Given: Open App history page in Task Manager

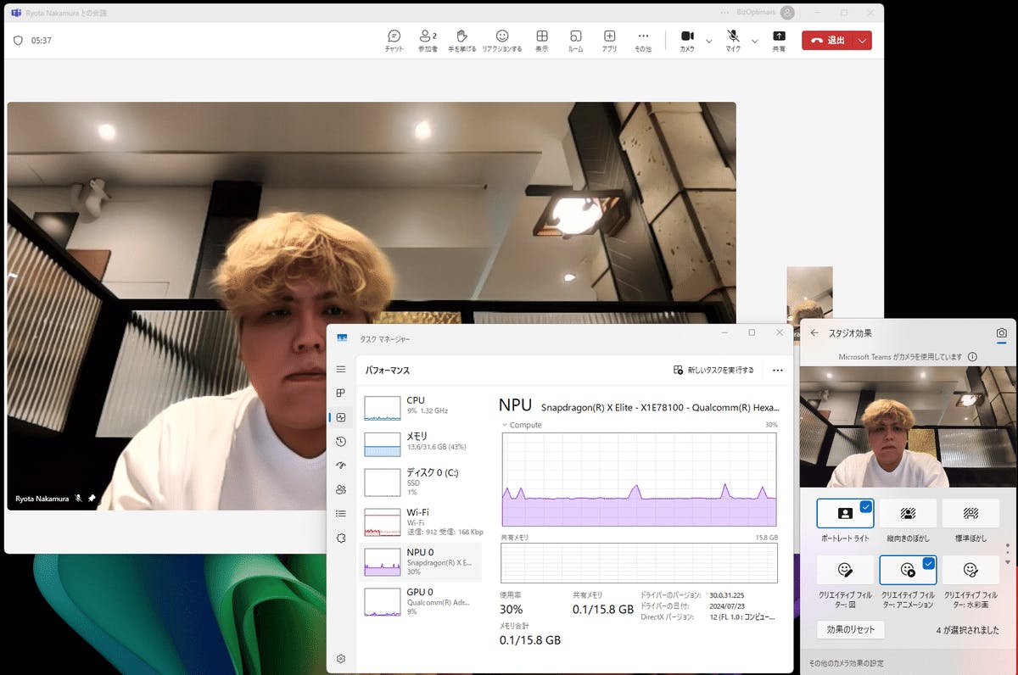Looking at the screenshot, I should (x=341, y=441).
